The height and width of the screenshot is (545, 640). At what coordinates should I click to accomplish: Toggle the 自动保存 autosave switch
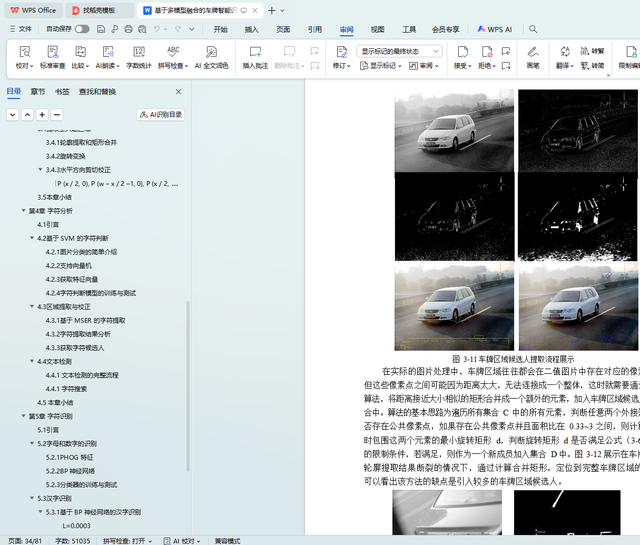click(82, 29)
